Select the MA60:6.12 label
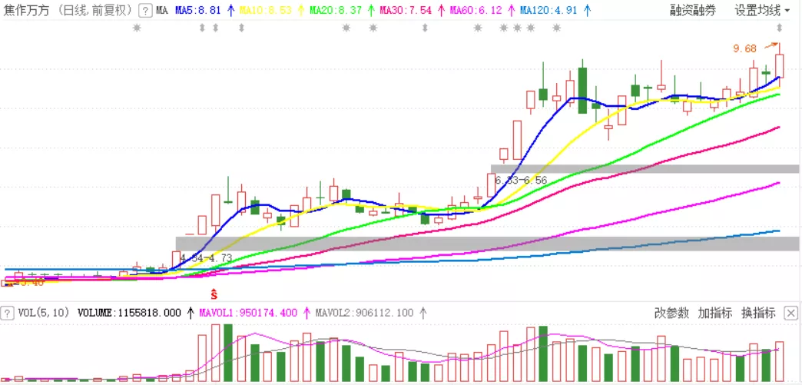 [476, 10]
